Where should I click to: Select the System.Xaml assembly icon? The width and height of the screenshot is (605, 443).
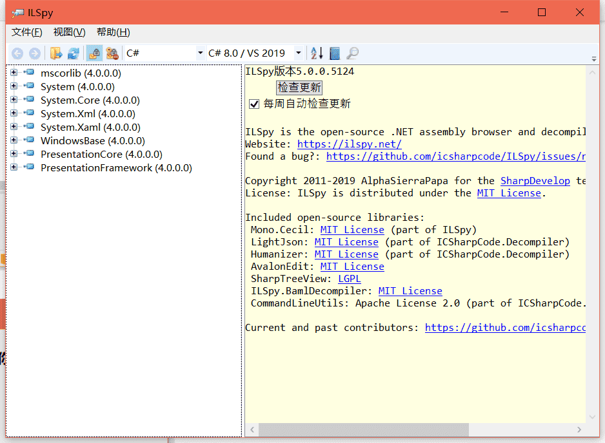point(29,126)
